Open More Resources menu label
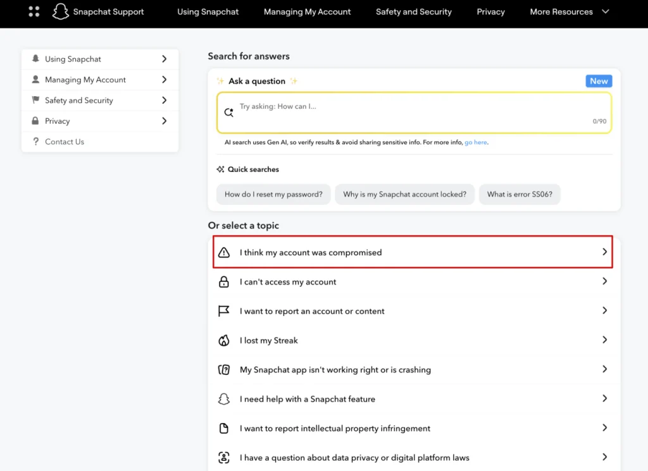This screenshot has width=648, height=471. (x=561, y=12)
